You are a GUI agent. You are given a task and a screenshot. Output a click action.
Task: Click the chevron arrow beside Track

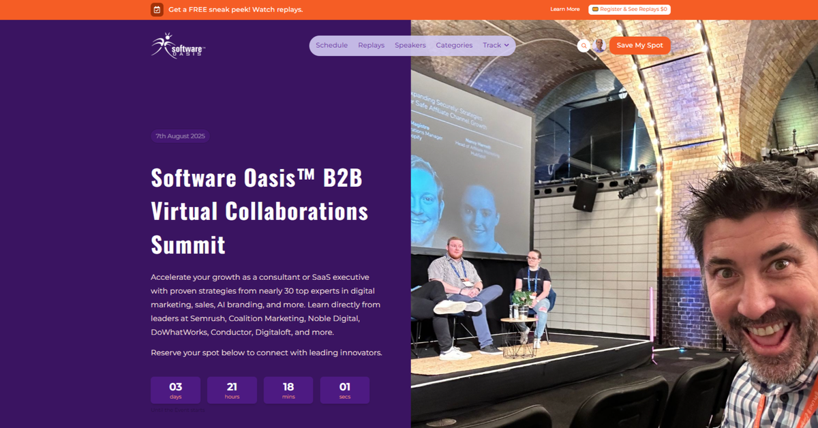coord(507,46)
